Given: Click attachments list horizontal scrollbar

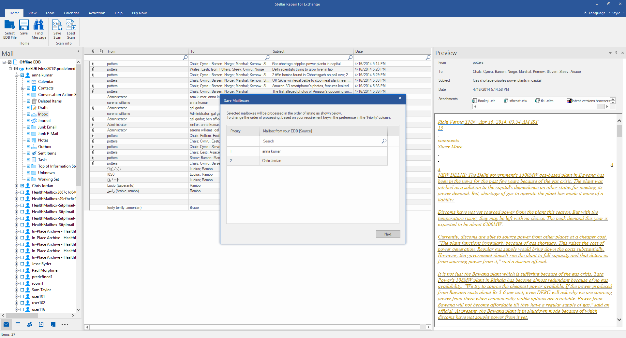Looking at the screenshot, I should [541, 107].
